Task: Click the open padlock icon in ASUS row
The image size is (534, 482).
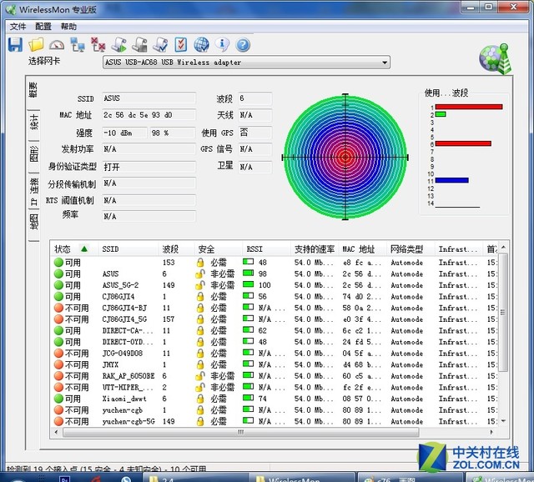Action: tap(200, 274)
